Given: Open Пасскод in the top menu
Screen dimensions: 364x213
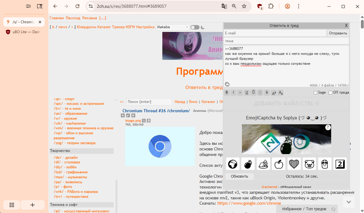Looking at the screenshot, I should pyautogui.click(x=73, y=18).
